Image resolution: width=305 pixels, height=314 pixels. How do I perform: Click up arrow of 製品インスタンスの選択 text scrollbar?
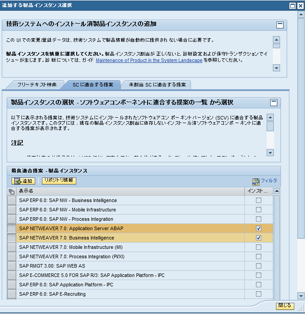pos(270,117)
